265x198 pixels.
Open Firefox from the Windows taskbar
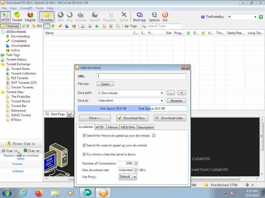39,193
